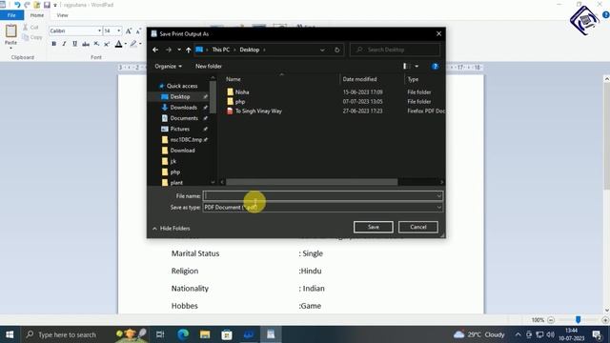
Task: Open the recent locations dropdown
Action: tap(179, 50)
